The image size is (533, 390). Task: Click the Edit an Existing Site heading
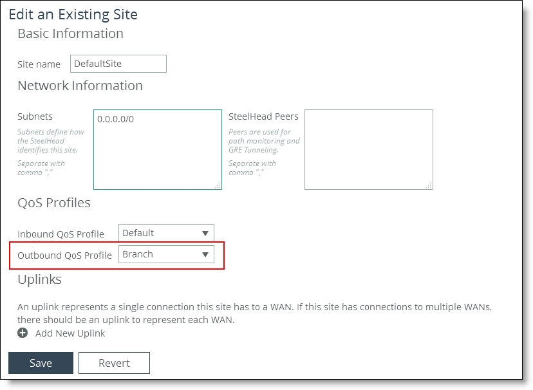pos(73,14)
